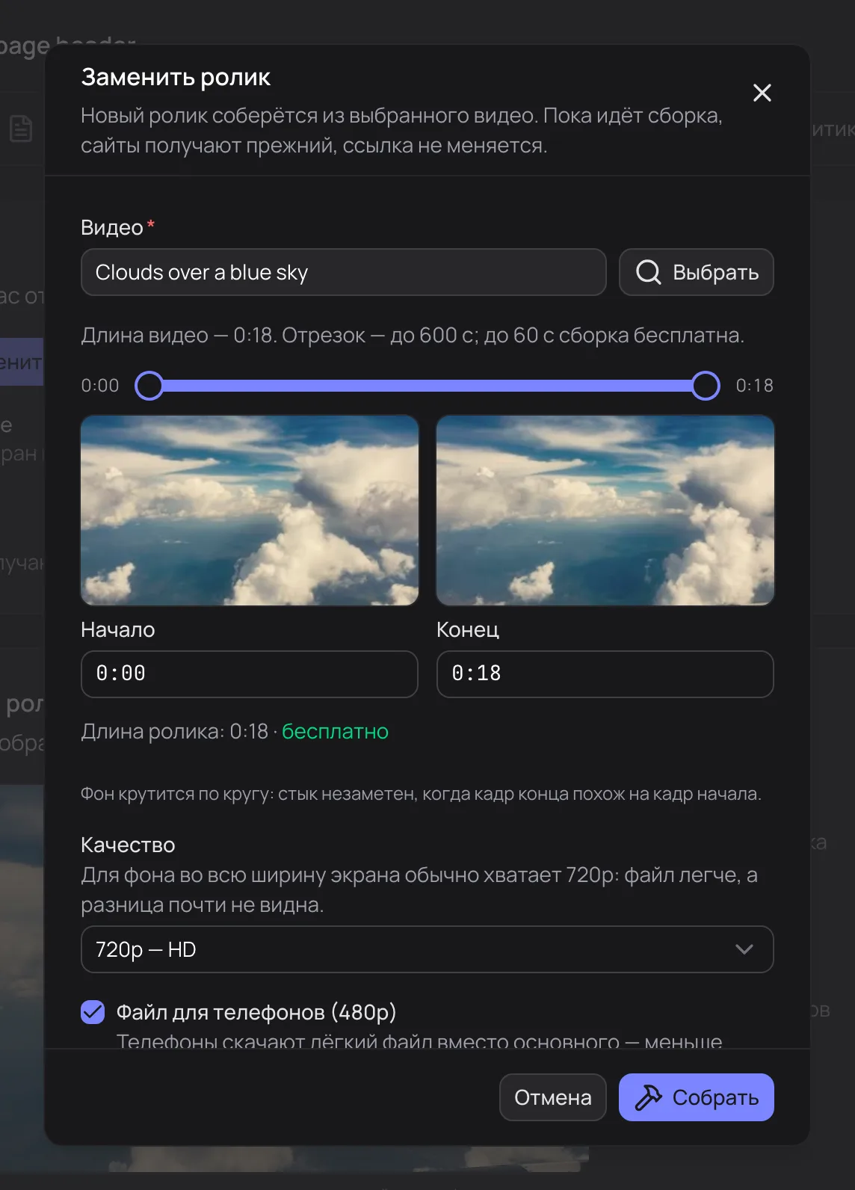The width and height of the screenshot is (855, 1190).
Task: Click the hammer icon on Собрать button
Action: 648,1097
